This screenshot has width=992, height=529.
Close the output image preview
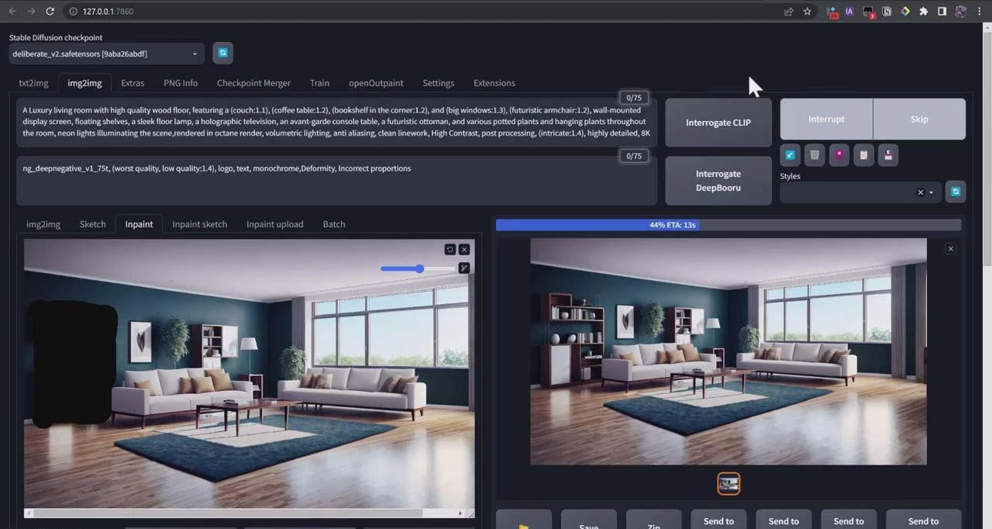(x=951, y=248)
